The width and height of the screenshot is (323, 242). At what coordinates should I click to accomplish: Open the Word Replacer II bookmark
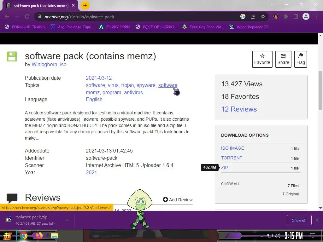pos(249,27)
